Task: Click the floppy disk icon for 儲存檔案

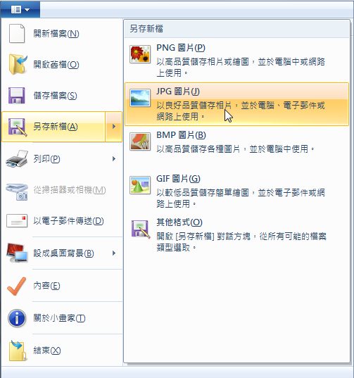Action: [x=17, y=96]
